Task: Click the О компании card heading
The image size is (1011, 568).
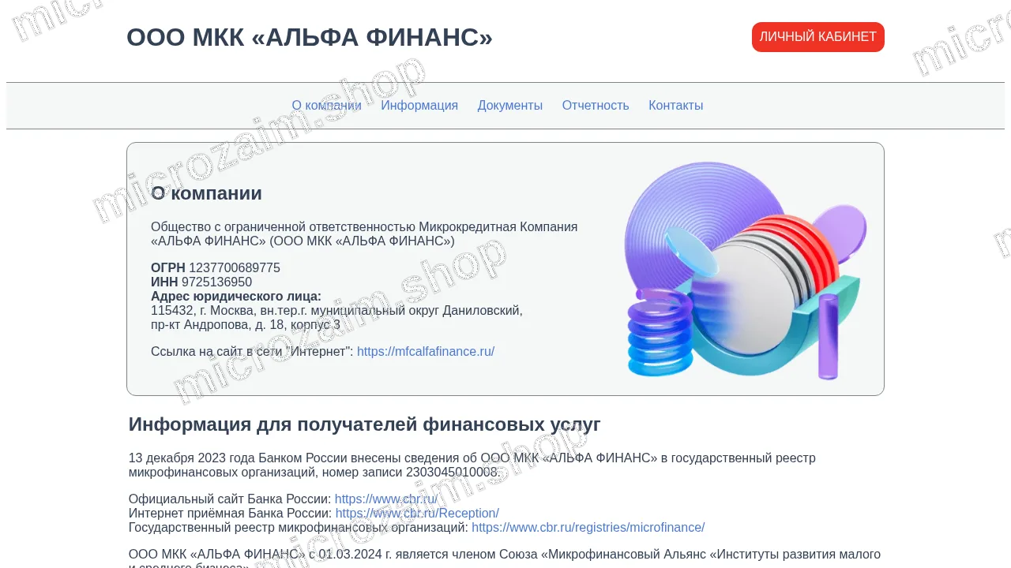Action: [x=206, y=193]
